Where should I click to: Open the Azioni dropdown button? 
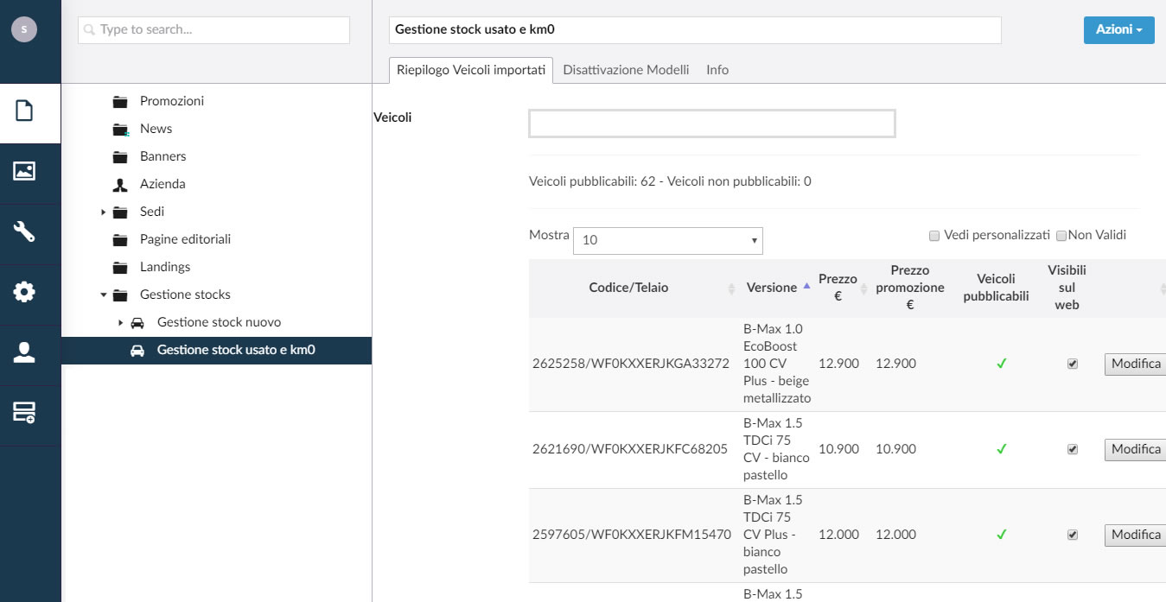[x=1118, y=29]
